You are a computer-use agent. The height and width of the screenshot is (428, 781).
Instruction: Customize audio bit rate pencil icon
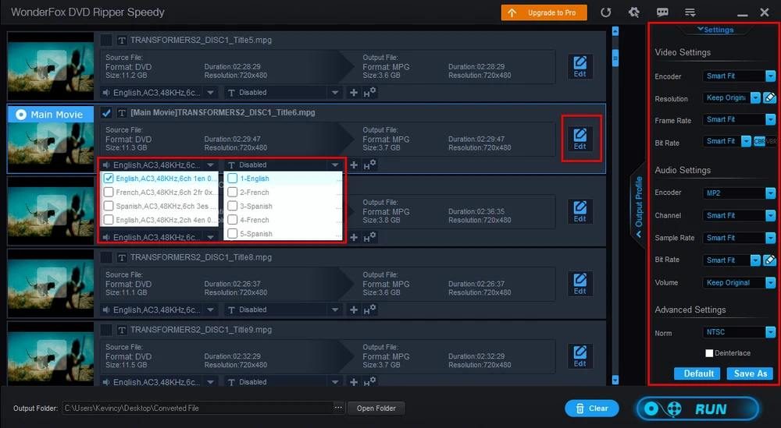tap(769, 260)
